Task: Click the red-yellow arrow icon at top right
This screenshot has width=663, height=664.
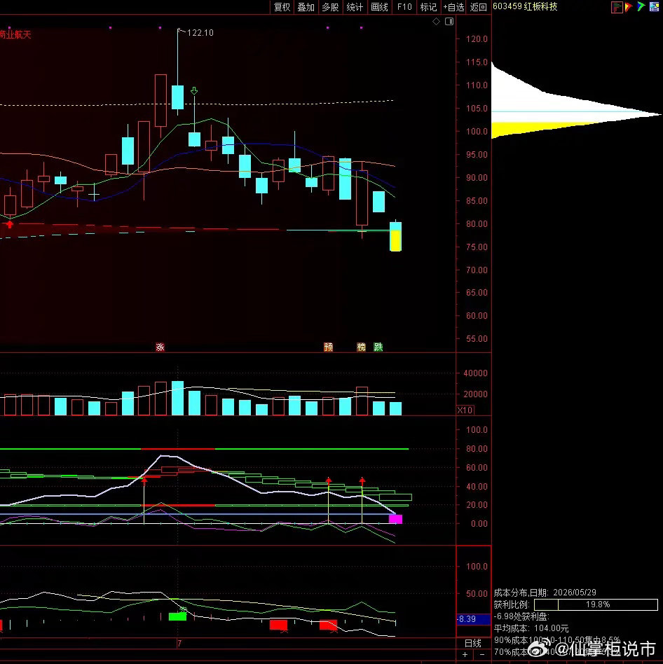Action: (x=629, y=7)
